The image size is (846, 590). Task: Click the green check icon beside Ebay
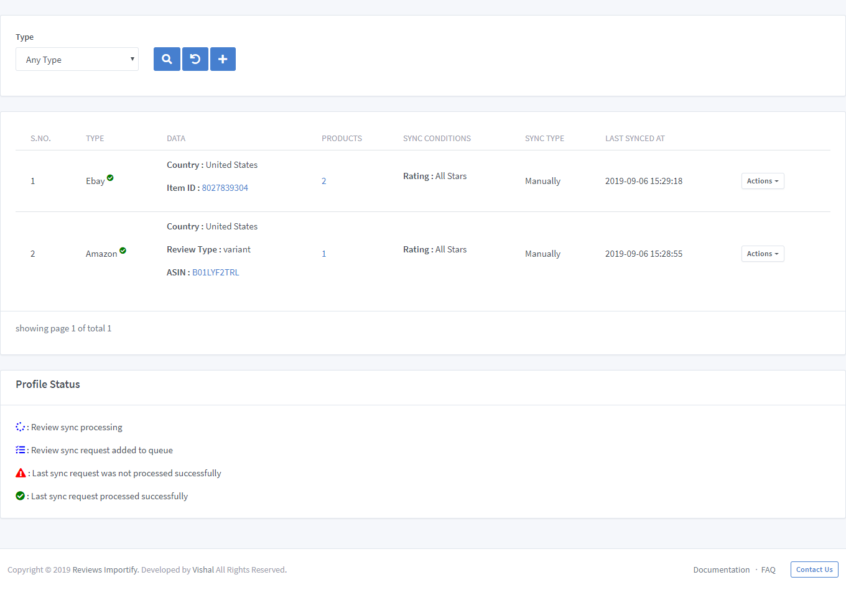(110, 178)
